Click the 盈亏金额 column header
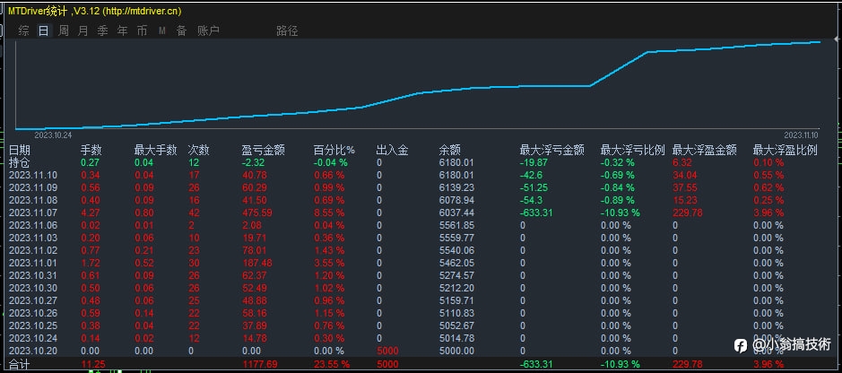This screenshot has width=842, height=373. tap(264, 151)
